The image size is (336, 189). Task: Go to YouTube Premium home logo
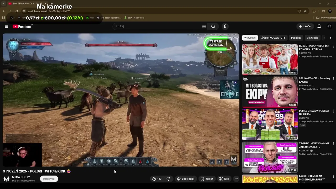click(x=22, y=26)
